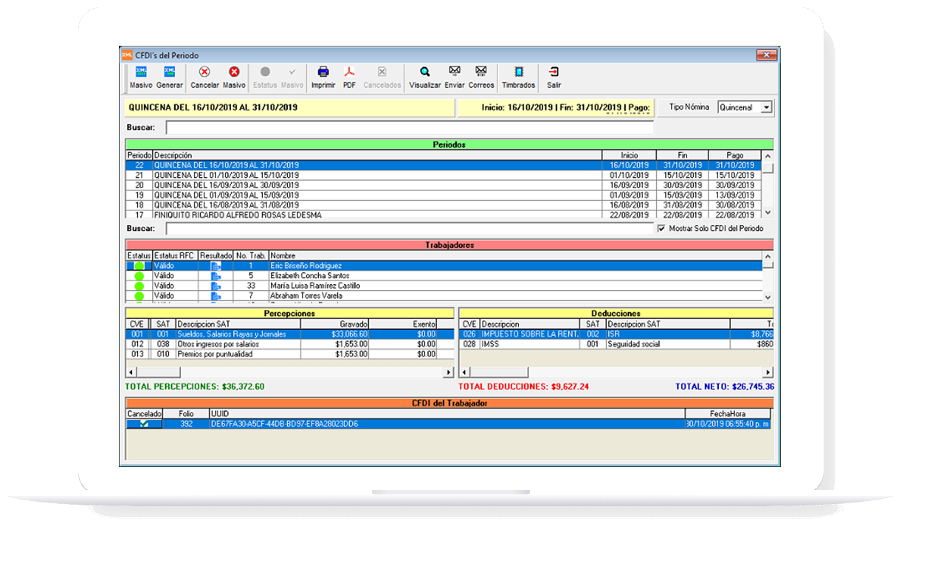Open the Visualizar magnifier icon

pyautogui.click(x=425, y=72)
